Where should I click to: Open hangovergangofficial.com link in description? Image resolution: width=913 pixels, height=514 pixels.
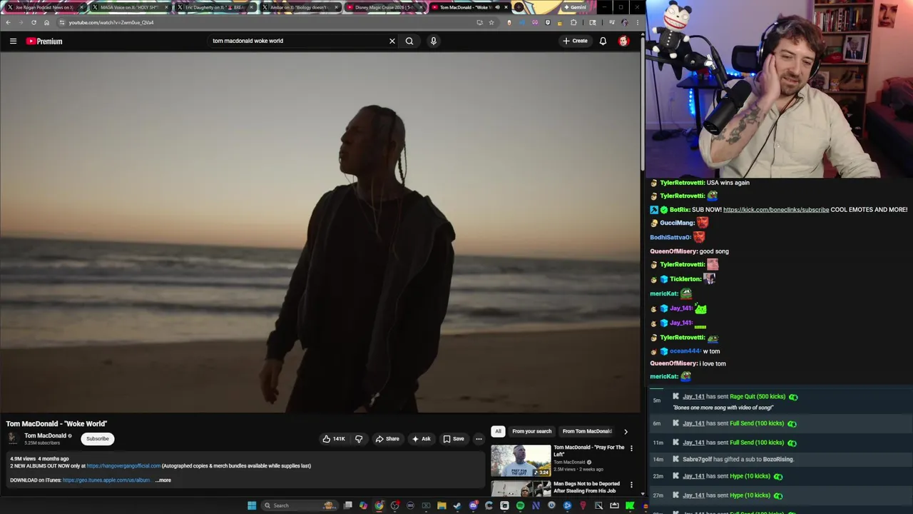(x=123, y=466)
